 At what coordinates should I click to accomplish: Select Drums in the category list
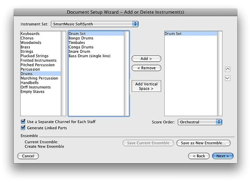coord(41,74)
